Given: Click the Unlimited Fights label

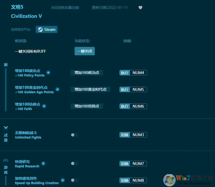Looking at the screenshot, I should click(x=28, y=137).
